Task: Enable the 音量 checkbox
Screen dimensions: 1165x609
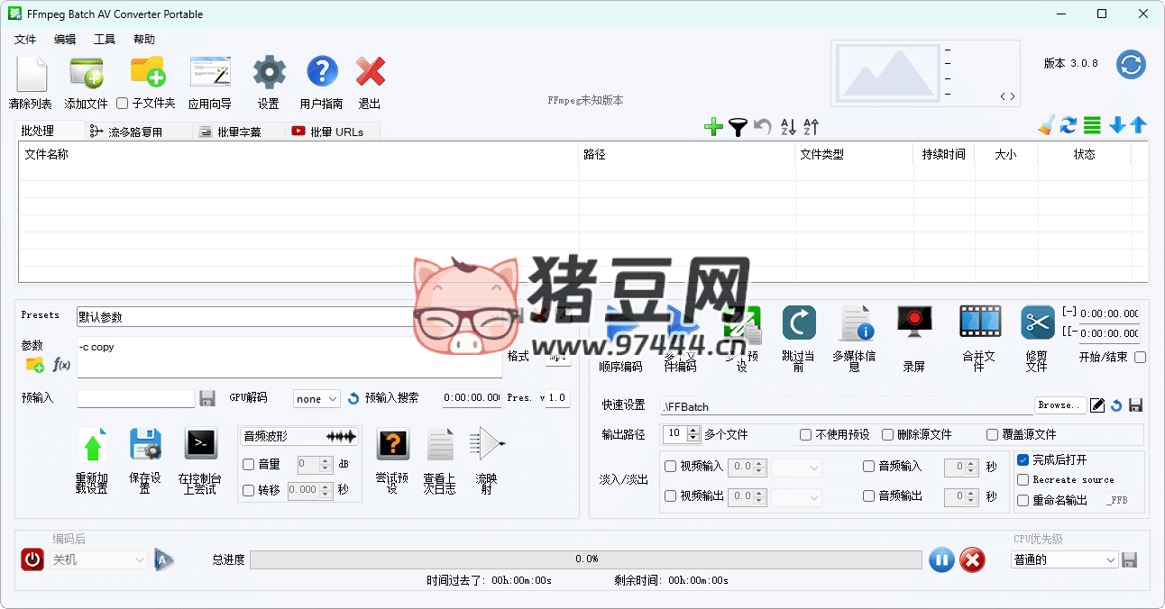Action: click(x=249, y=465)
